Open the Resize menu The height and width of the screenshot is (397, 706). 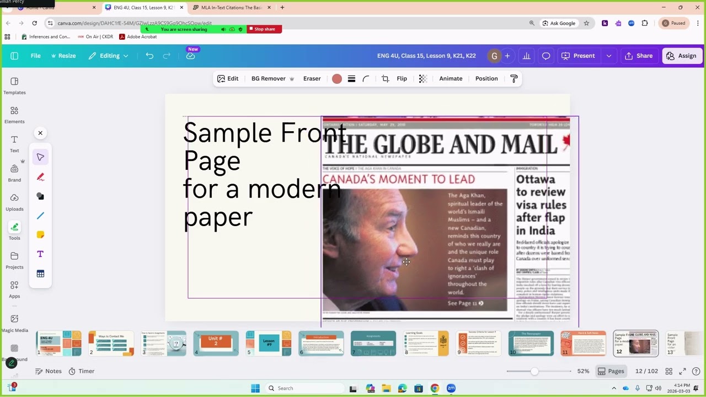pyautogui.click(x=63, y=56)
